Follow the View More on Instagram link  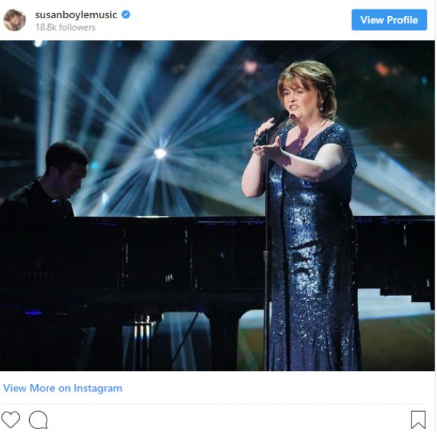[63, 388]
